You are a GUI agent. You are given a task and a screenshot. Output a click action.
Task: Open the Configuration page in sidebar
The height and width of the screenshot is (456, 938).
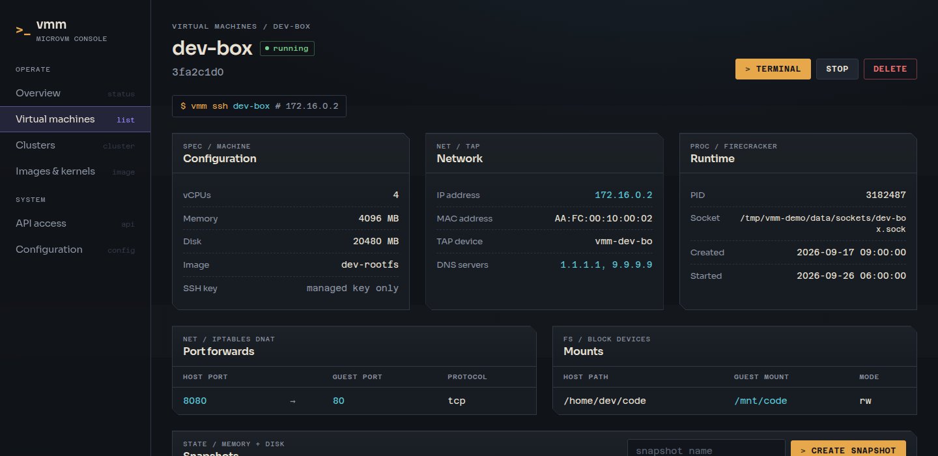click(x=75, y=249)
